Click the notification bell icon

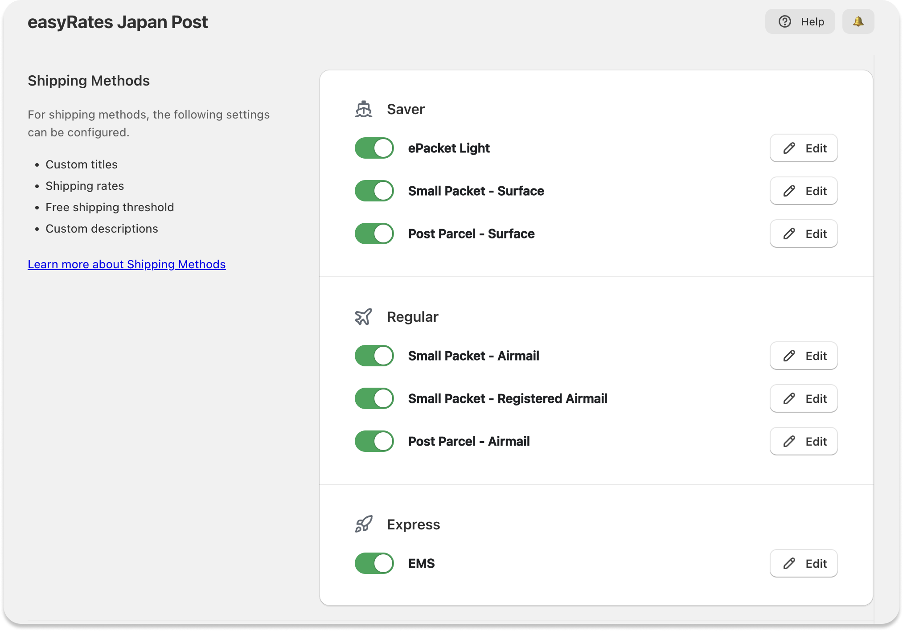pyautogui.click(x=858, y=21)
